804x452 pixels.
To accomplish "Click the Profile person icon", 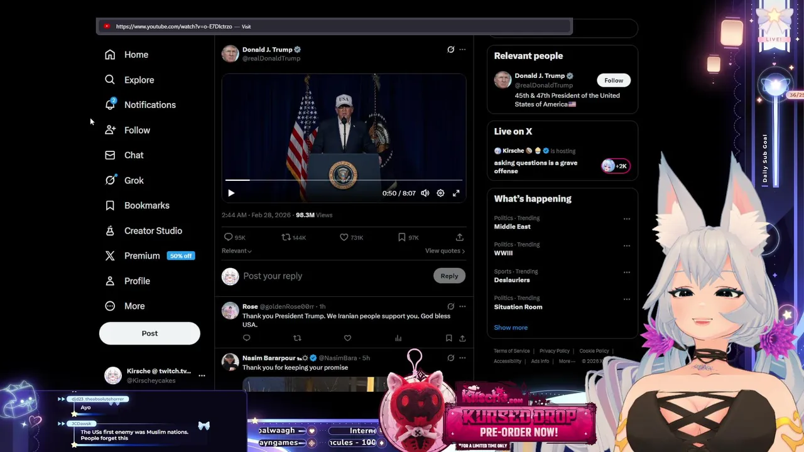I will 110,281.
